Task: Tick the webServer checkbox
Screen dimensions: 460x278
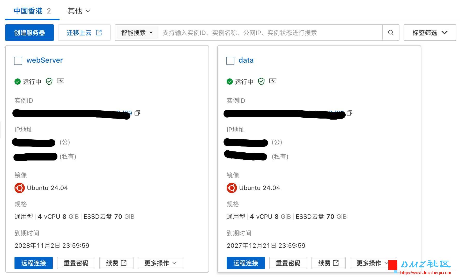Action: click(x=18, y=61)
